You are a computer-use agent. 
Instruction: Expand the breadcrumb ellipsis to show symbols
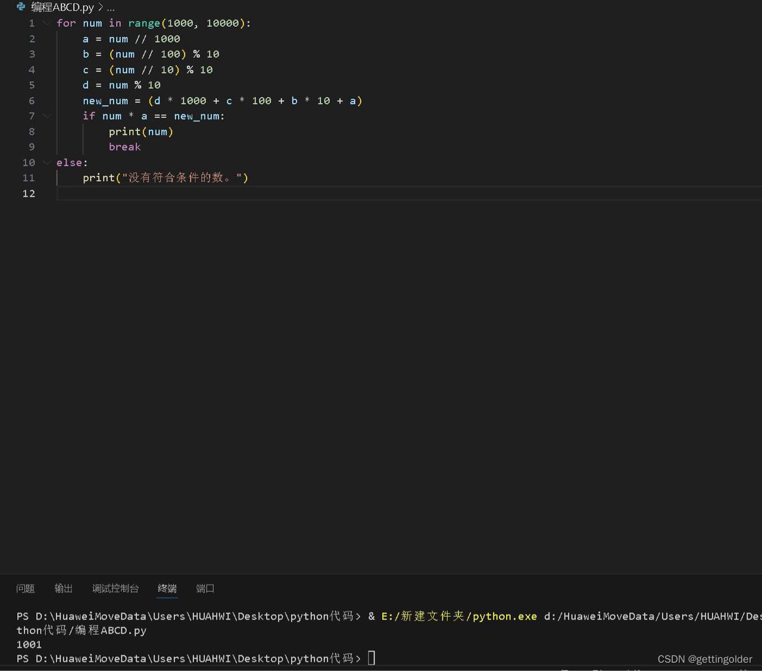(111, 7)
